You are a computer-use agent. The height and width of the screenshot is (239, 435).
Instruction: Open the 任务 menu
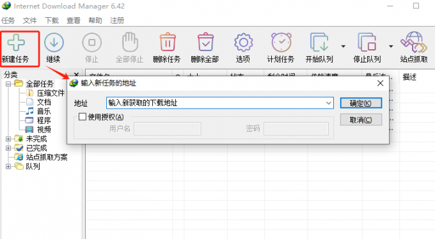point(8,20)
